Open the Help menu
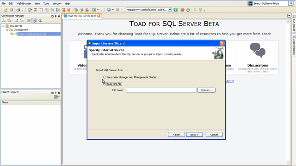The width and height of the screenshot is (296, 166). [67, 3]
